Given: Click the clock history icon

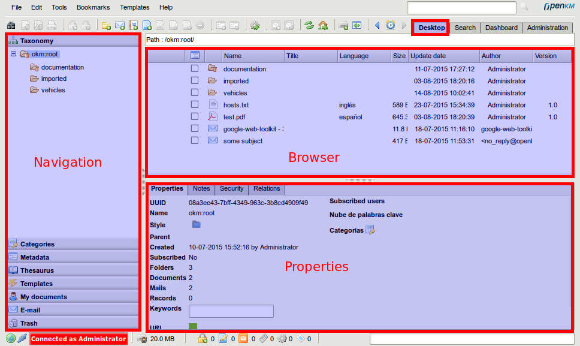Looking at the screenshot, I should [x=391, y=25].
